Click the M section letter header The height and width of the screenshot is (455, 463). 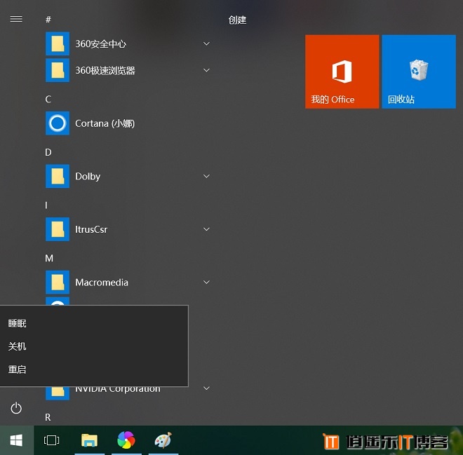point(49,258)
